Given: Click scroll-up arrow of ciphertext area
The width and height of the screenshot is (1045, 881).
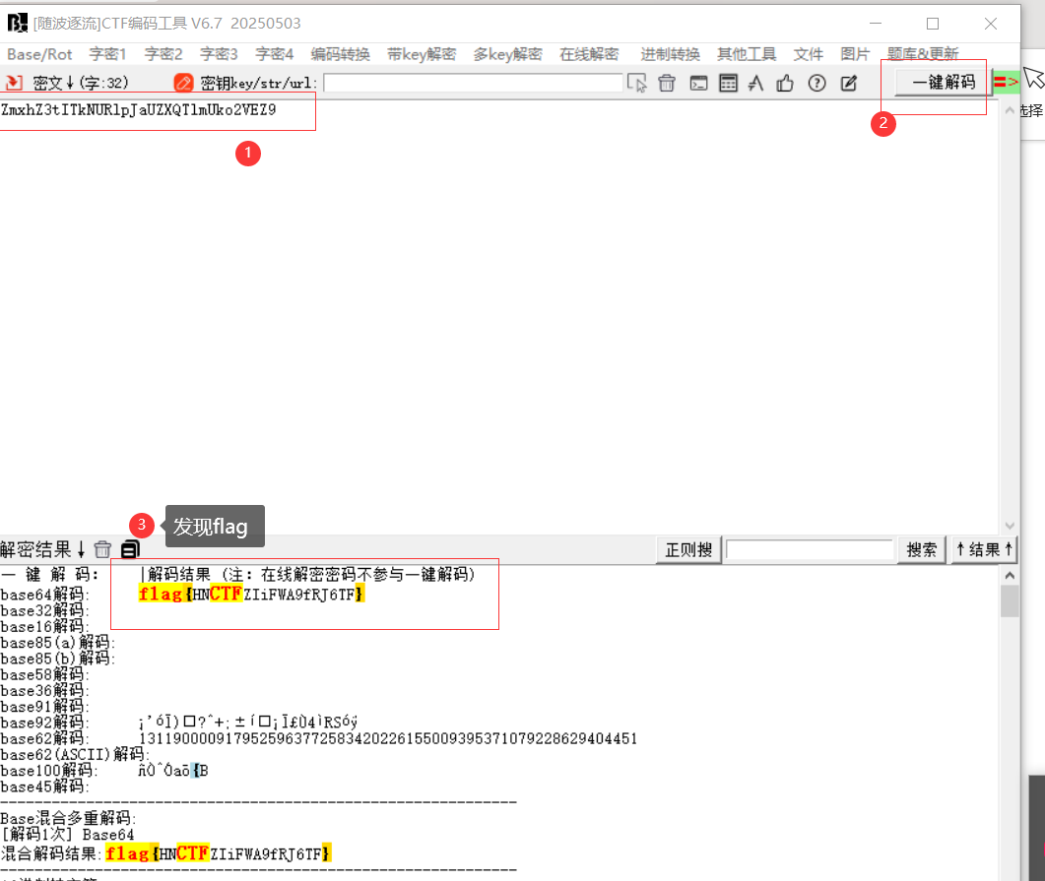Looking at the screenshot, I should pos(1009,110).
